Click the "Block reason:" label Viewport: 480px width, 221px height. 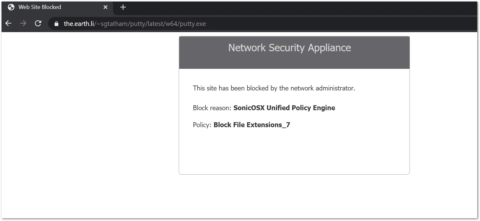point(212,108)
